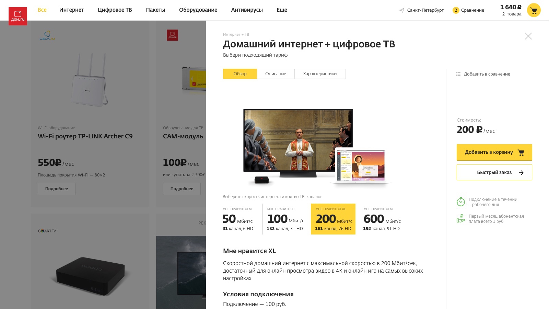Click the clock icon for connection time
Image resolution: width=549 pixels, height=309 pixels.
point(461,202)
